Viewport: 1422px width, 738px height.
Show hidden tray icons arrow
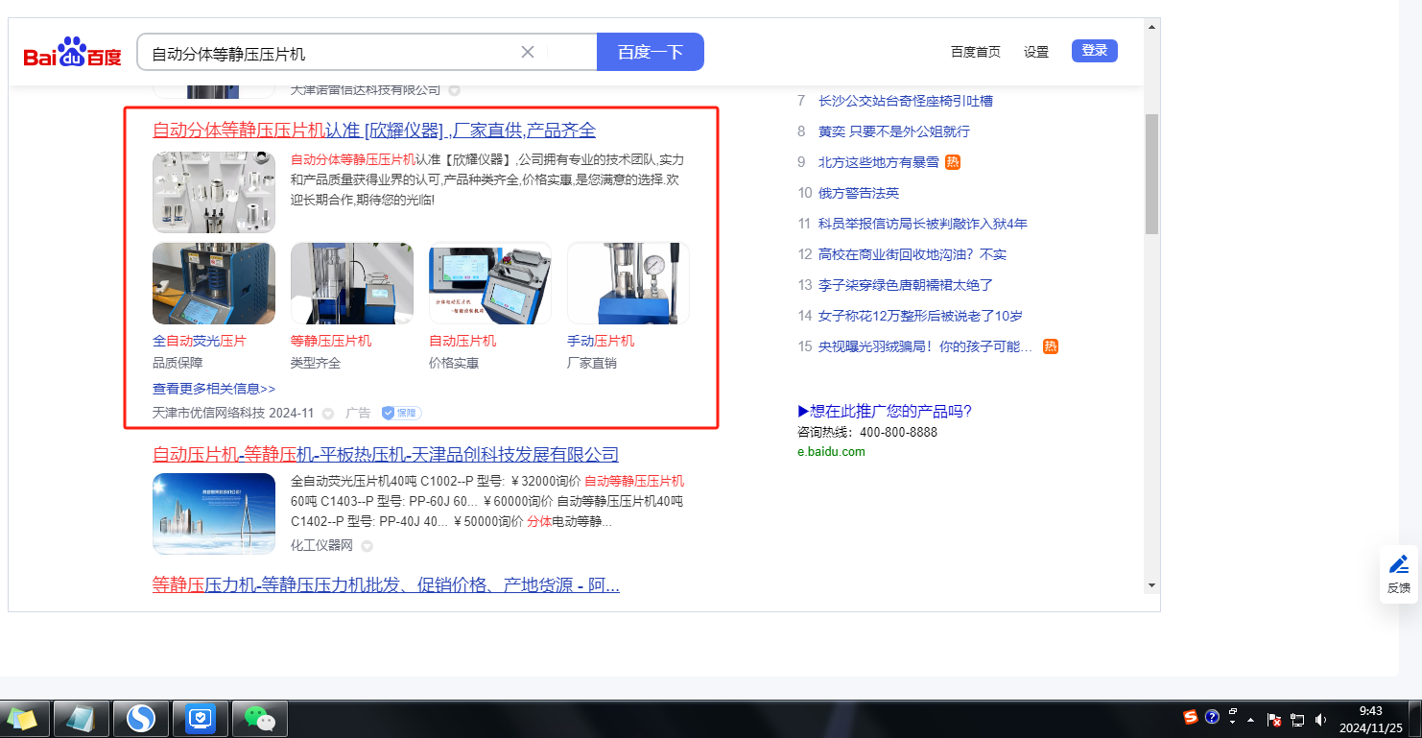(x=1250, y=720)
